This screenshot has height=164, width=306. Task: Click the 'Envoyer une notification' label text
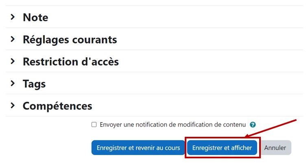173,125
